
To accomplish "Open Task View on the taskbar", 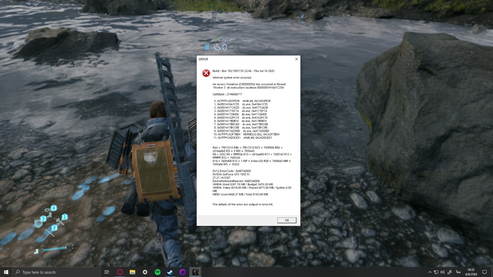I will (107, 272).
